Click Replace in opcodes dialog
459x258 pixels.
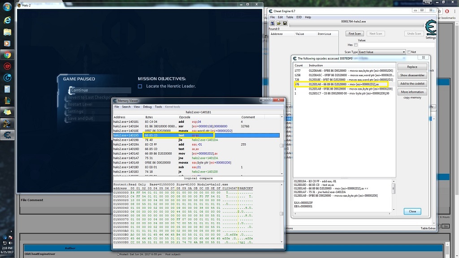tap(412, 67)
